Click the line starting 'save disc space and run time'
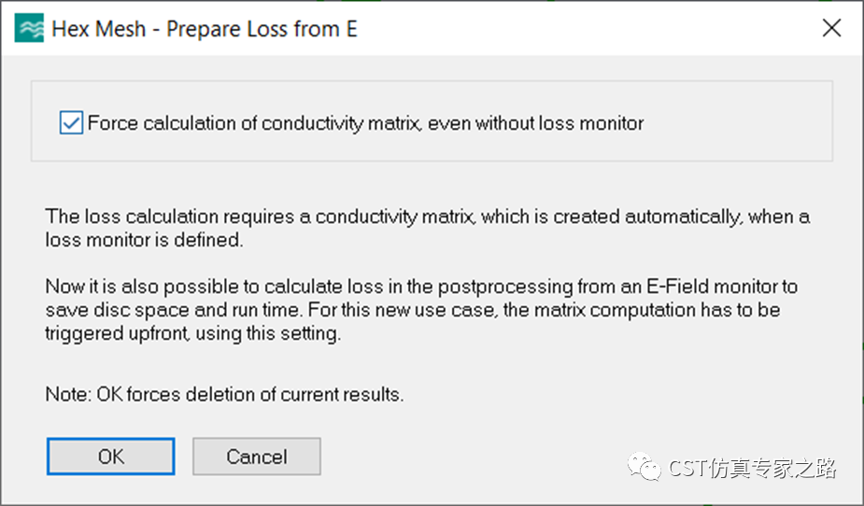Viewport: 864px width, 506px height. click(x=413, y=310)
